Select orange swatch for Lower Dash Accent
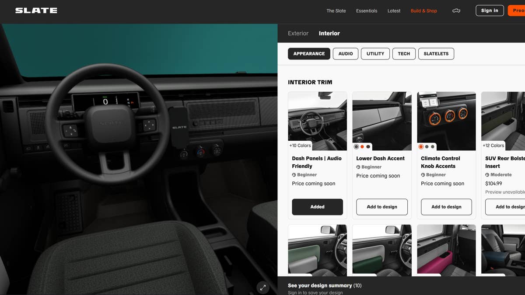Screen dimensions: 525x295 (362, 147)
